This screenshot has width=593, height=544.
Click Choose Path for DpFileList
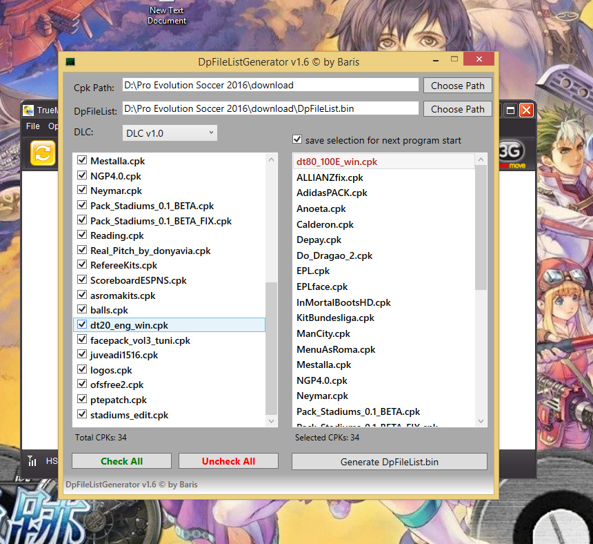coord(458,109)
